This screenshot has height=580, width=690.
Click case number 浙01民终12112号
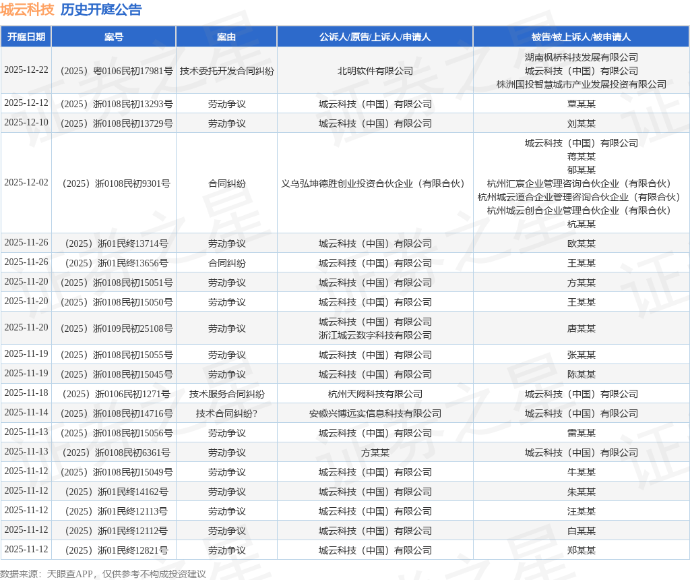(116, 531)
